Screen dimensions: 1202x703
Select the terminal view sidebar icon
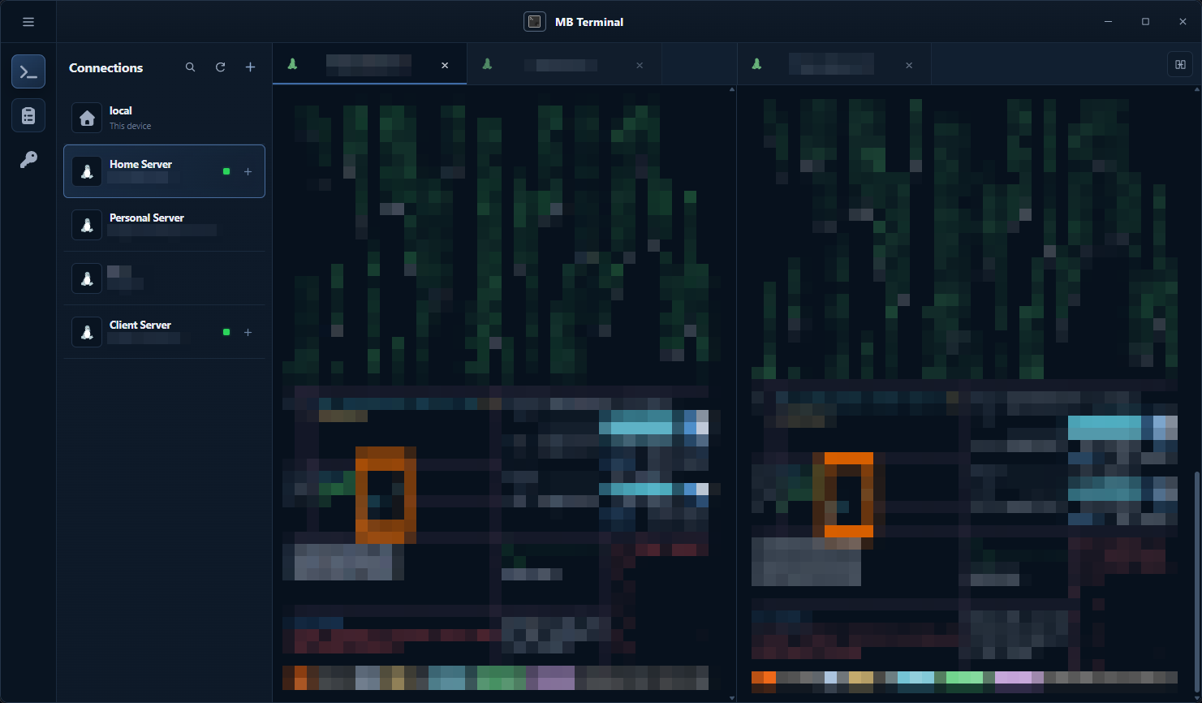(28, 71)
